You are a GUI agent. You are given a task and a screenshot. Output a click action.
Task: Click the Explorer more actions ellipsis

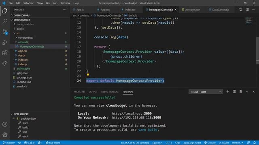65,10
